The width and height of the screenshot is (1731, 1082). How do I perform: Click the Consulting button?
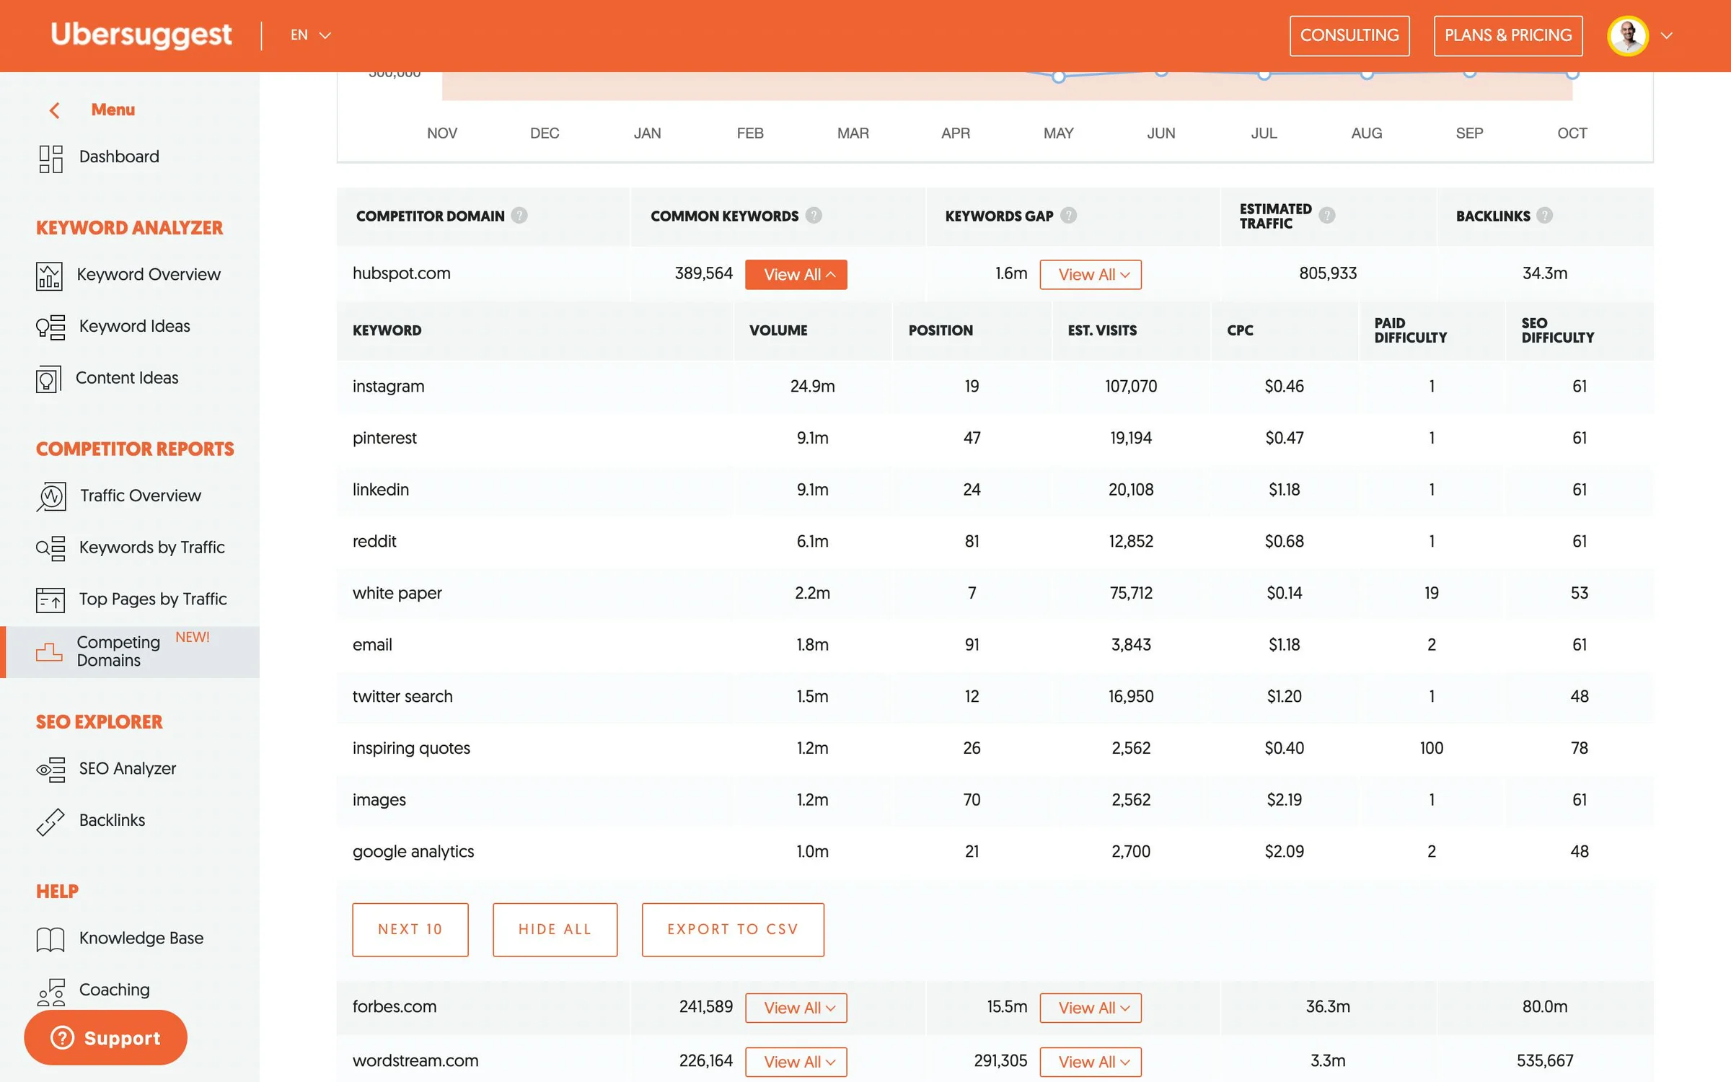tap(1349, 35)
